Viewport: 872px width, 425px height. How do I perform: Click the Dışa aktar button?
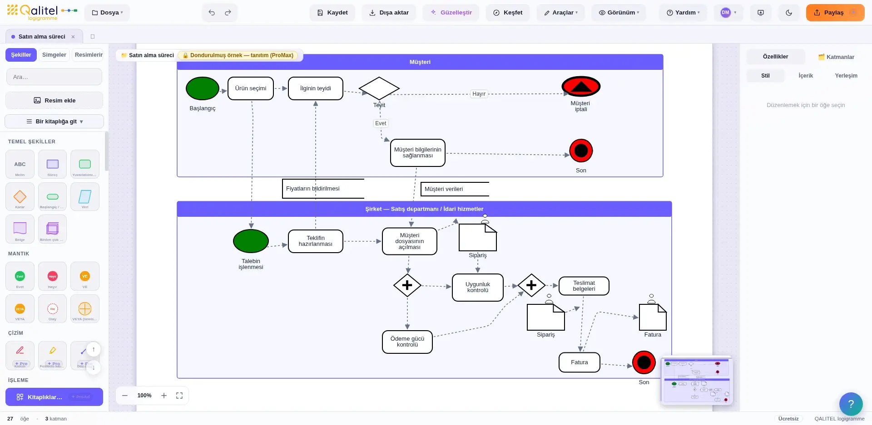pos(389,13)
